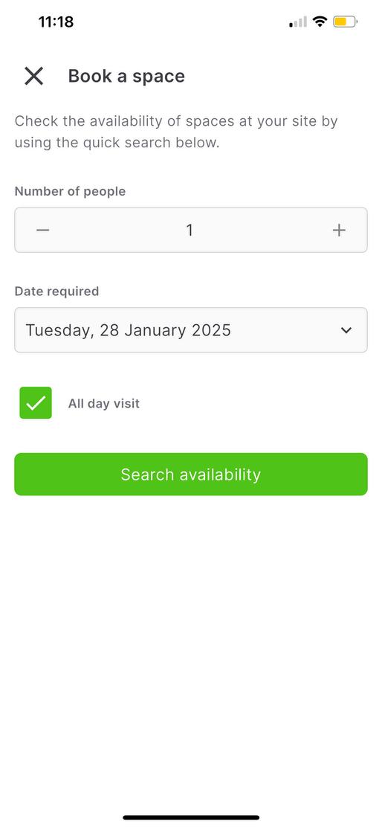The height and width of the screenshot is (827, 382).
Task: Decrease number of people with minus icon
Action: pyautogui.click(x=42, y=230)
